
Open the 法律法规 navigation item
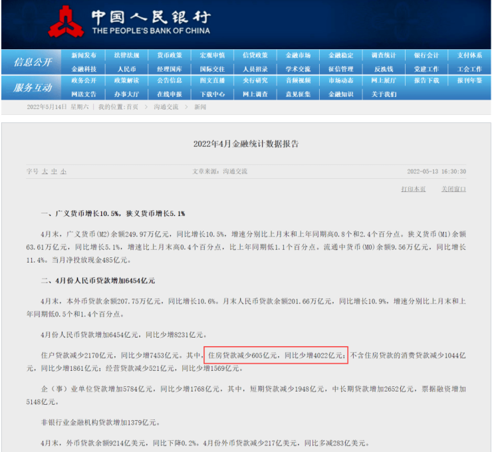127,56
